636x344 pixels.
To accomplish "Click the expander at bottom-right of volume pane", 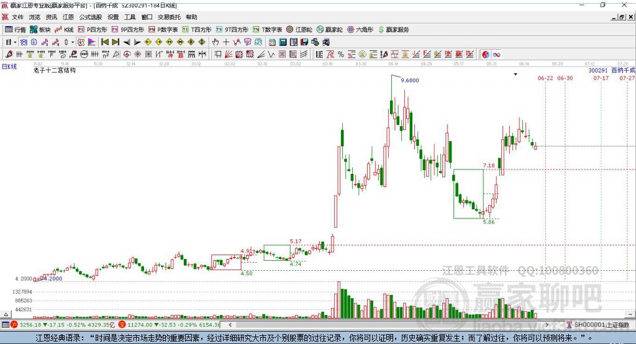I will point(630,314).
